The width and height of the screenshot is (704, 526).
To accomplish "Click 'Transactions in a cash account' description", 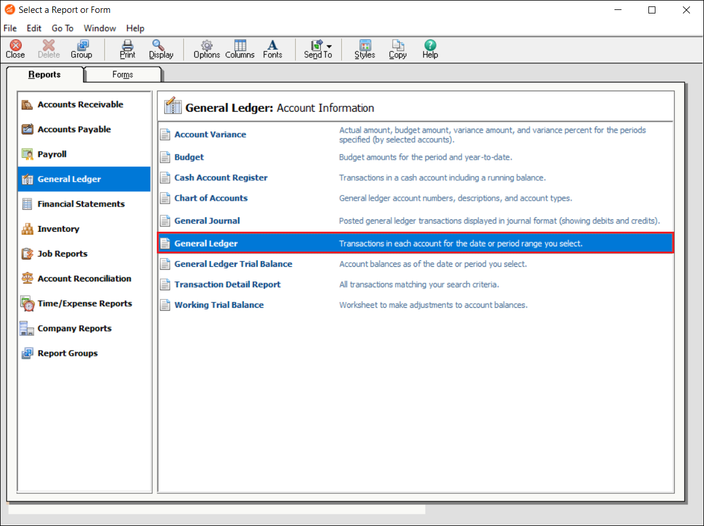I will coord(442,178).
